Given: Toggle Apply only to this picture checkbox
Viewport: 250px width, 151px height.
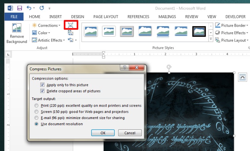Looking at the screenshot, I should coord(42,85).
